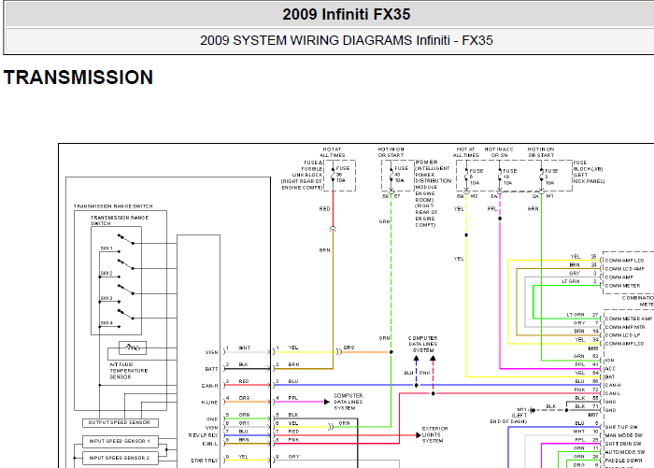Click the "OUTPUT SPEED SENSOR" box
Screen dimensions: 654x468
[121, 422]
